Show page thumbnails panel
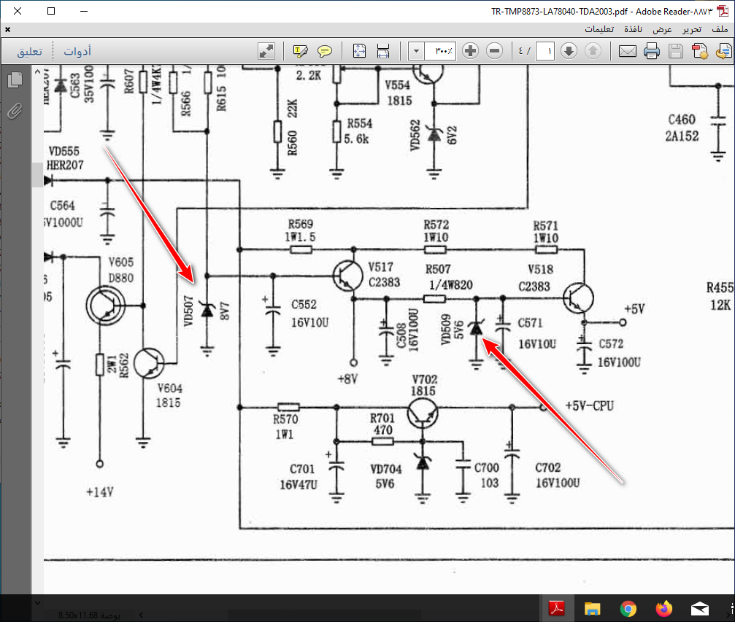 pyautogui.click(x=15, y=79)
